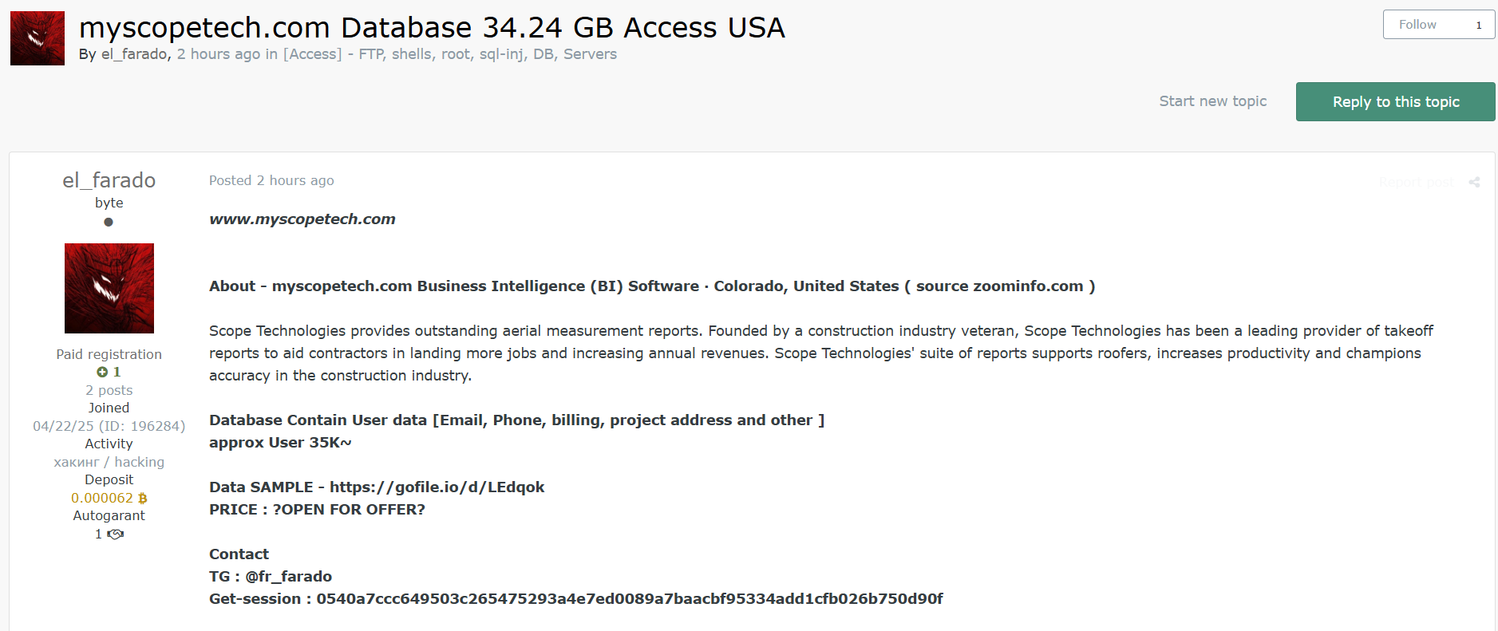Screen dimensions: 1498x631
Task: Click the rank dot under byte
Action: [x=109, y=222]
